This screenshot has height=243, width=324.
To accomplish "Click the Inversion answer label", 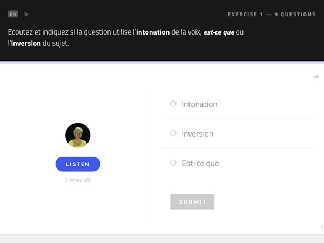I will [x=197, y=134].
